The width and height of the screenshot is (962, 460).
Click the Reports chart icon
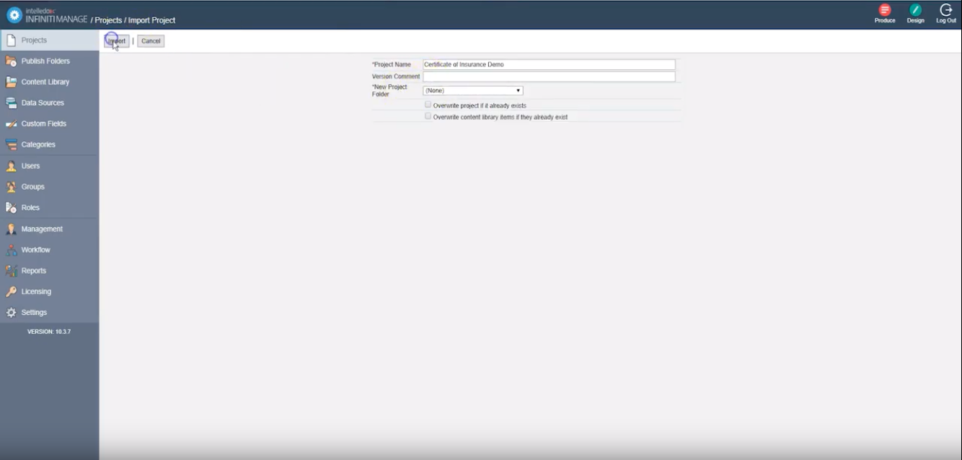pyautogui.click(x=11, y=271)
